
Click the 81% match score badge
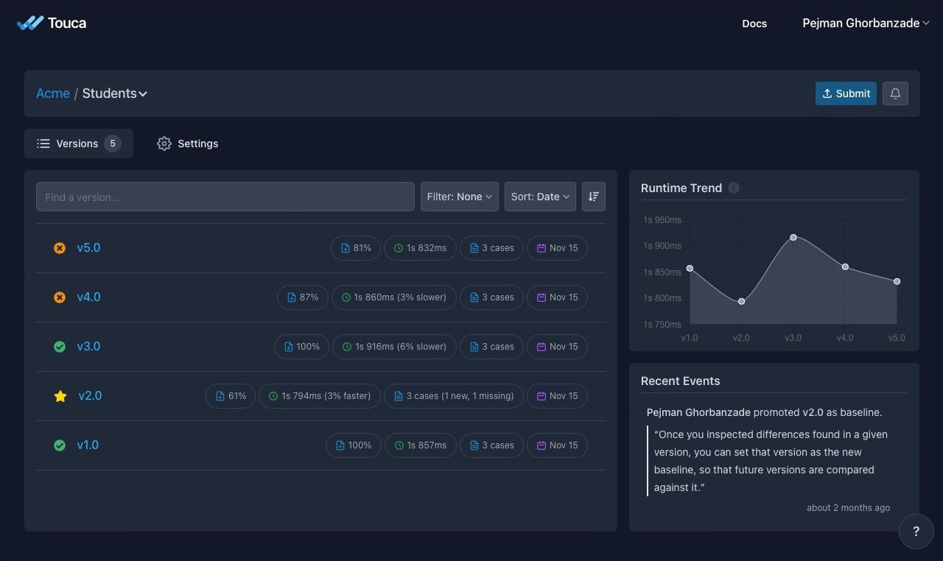tap(356, 248)
